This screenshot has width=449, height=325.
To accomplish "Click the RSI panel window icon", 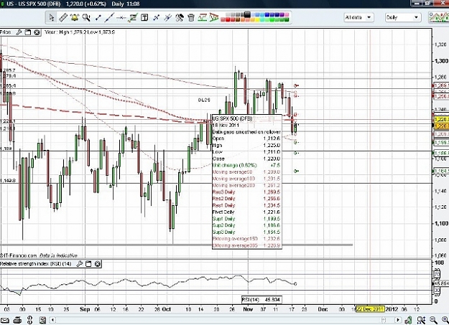I will coord(88,264).
